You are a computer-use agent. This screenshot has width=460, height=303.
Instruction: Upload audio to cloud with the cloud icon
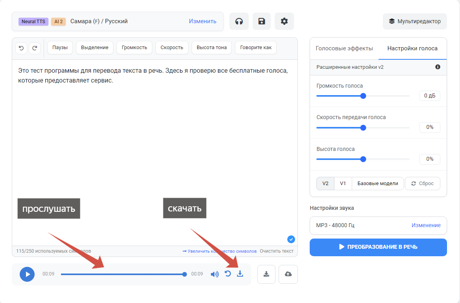(288, 274)
